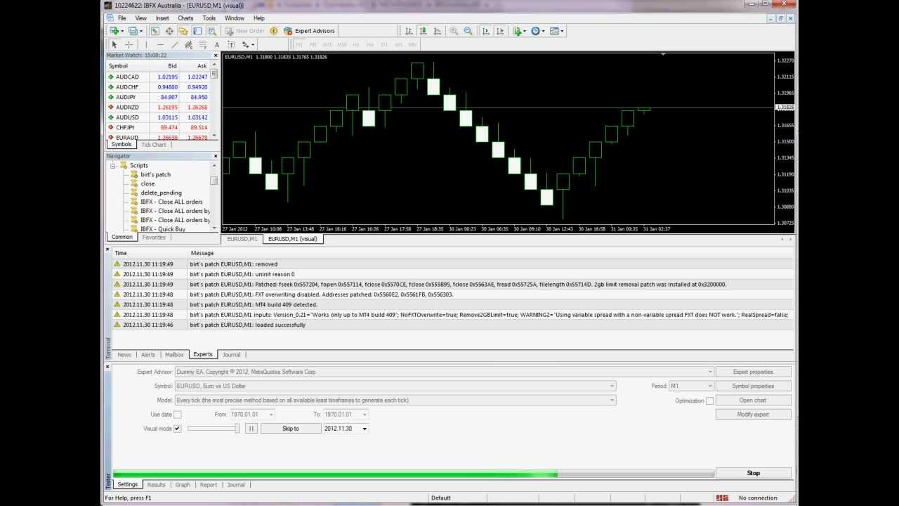Open the Profiles toolbar icon
This screenshot has width=899, height=506.
[x=133, y=31]
